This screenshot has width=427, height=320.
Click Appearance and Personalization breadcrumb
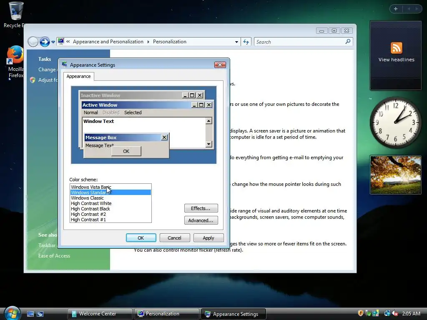pyautogui.click(x=108, y=42)
